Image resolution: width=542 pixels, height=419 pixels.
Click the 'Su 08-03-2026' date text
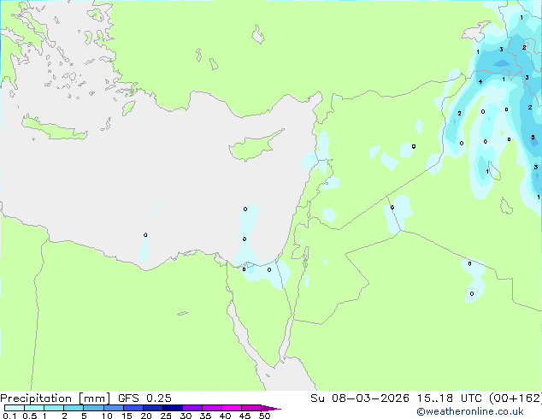[x=360, y=398]
